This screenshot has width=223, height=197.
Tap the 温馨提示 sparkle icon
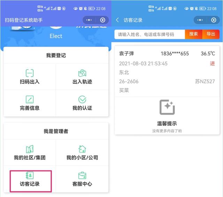pyautogui.click(x=167, y=107)
